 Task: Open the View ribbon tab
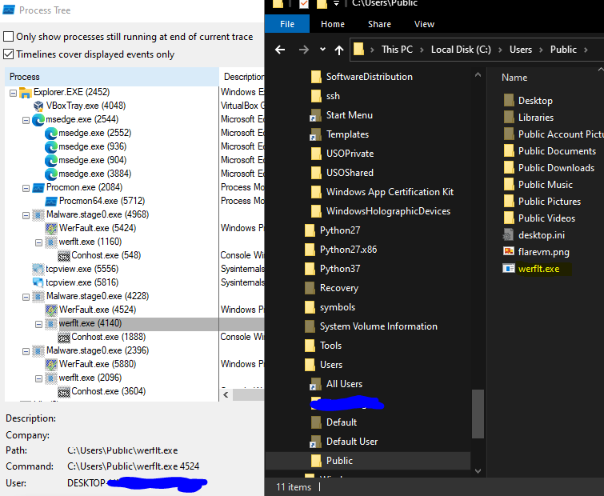pos(424,24)
